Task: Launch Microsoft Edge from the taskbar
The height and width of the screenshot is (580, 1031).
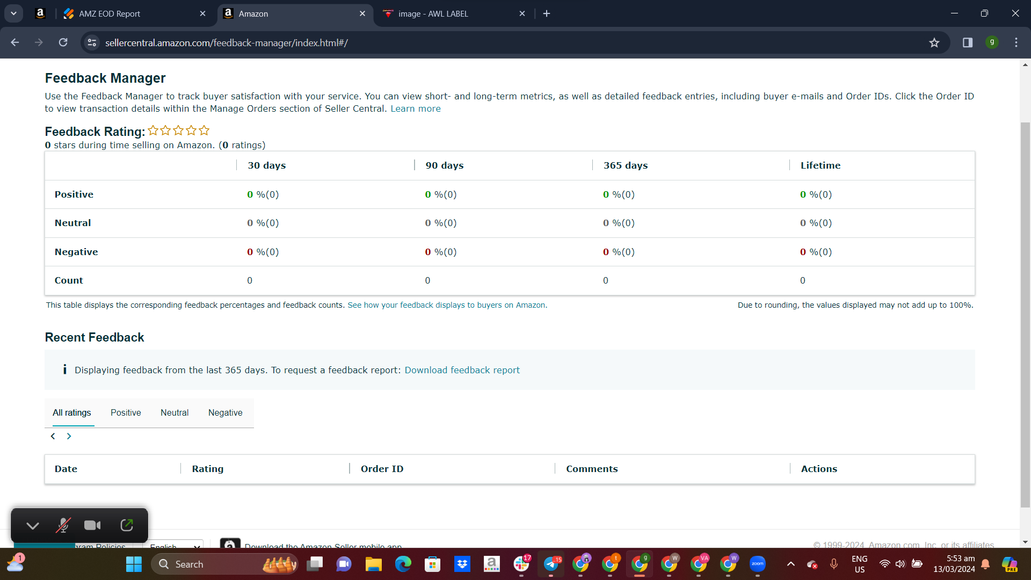Action: pyautogui.click(x=403, y=564)
